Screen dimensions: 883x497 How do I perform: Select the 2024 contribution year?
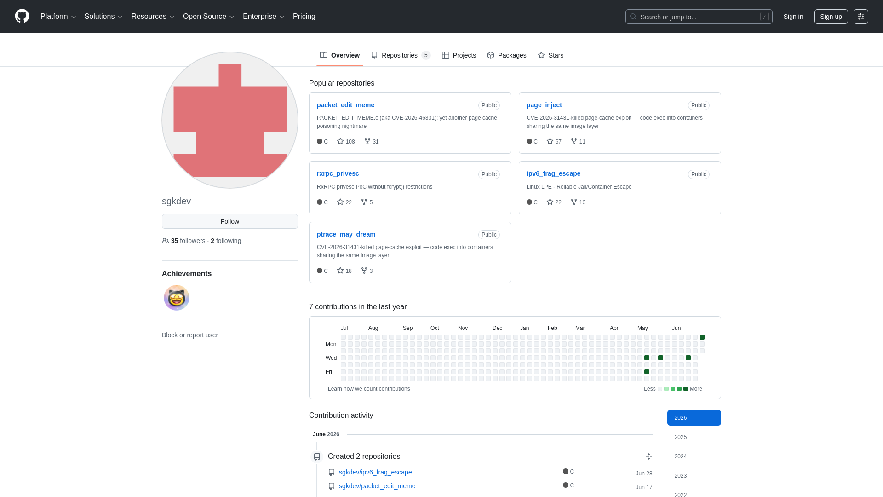click(x=694, y=457)
